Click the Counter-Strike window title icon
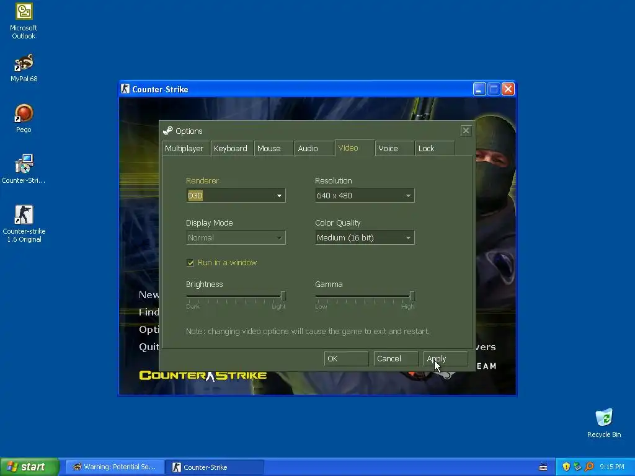Viewport: 635px width, 476px height. 125,89
